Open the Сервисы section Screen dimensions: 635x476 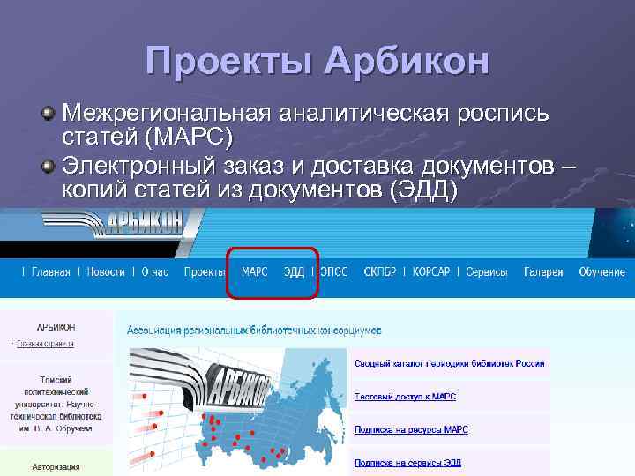486,272
